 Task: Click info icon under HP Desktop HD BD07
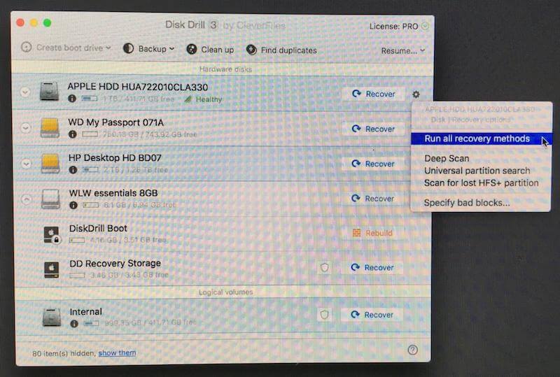pyautogui.click(x=73, y=169)
